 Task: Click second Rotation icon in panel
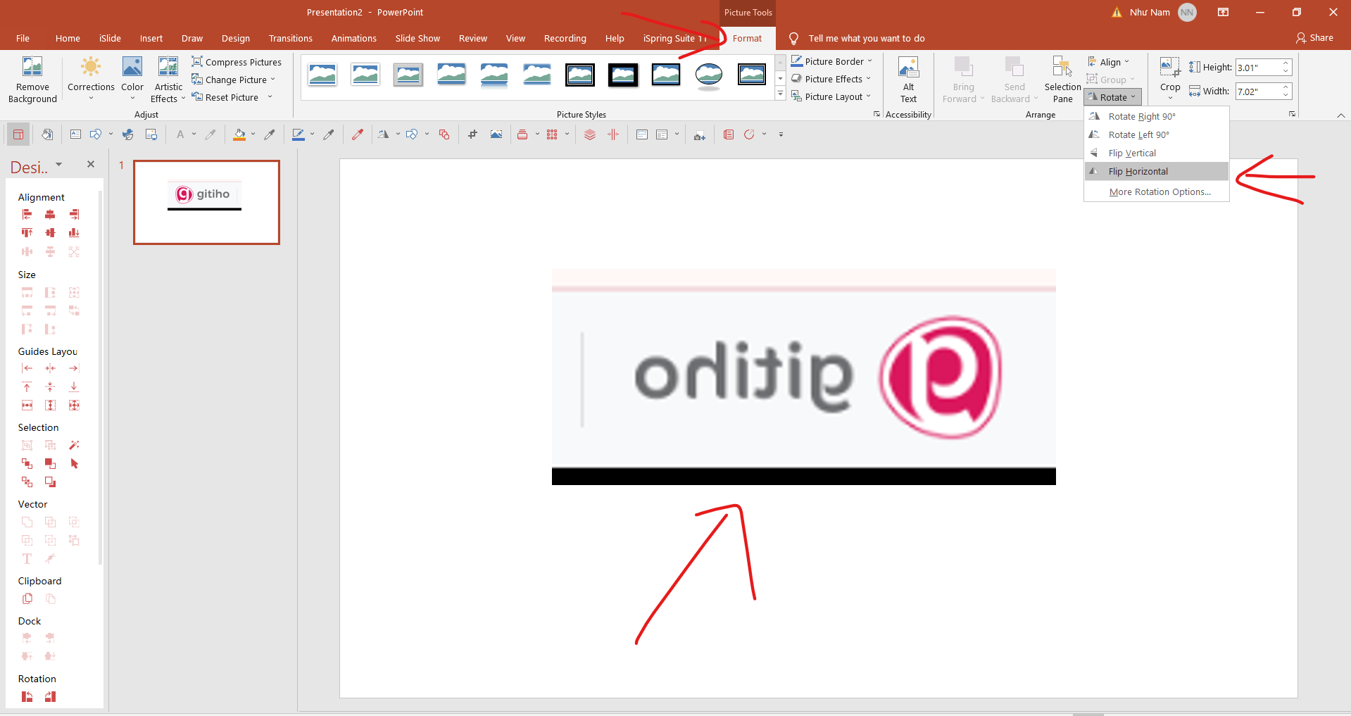(x=50, y=696)
